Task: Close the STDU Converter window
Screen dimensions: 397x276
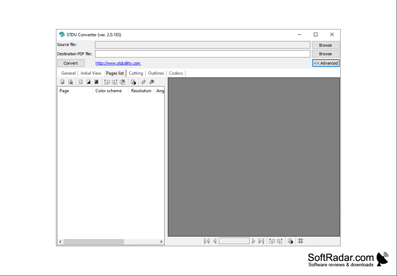Action: point(332,34)
